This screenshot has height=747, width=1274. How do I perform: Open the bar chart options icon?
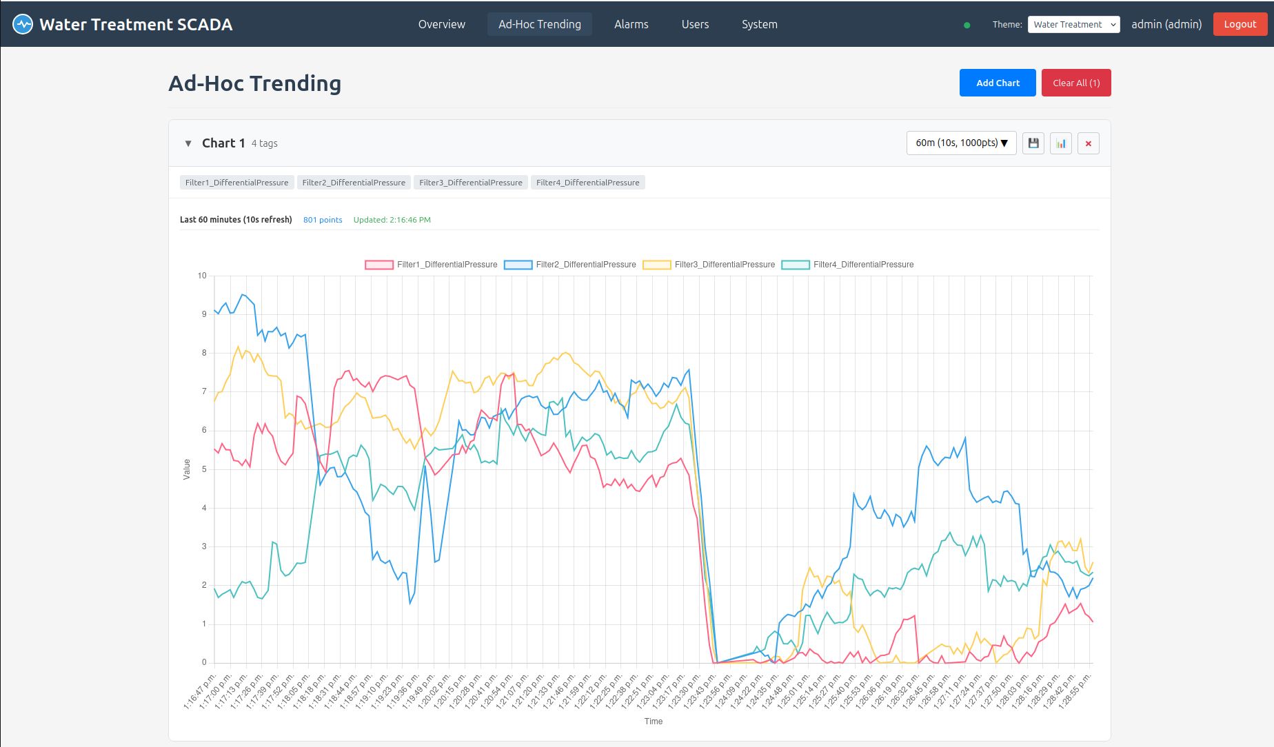[1061, 143]
